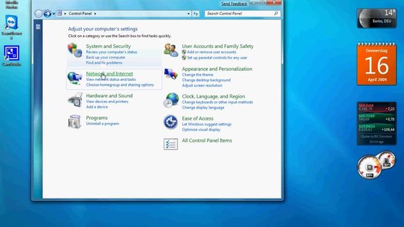Image resolution: width=404 pixels, height=227 pixels.
Task: Expand the arrow after Control Panel breadcrumb
Action: tap(95, 14)
